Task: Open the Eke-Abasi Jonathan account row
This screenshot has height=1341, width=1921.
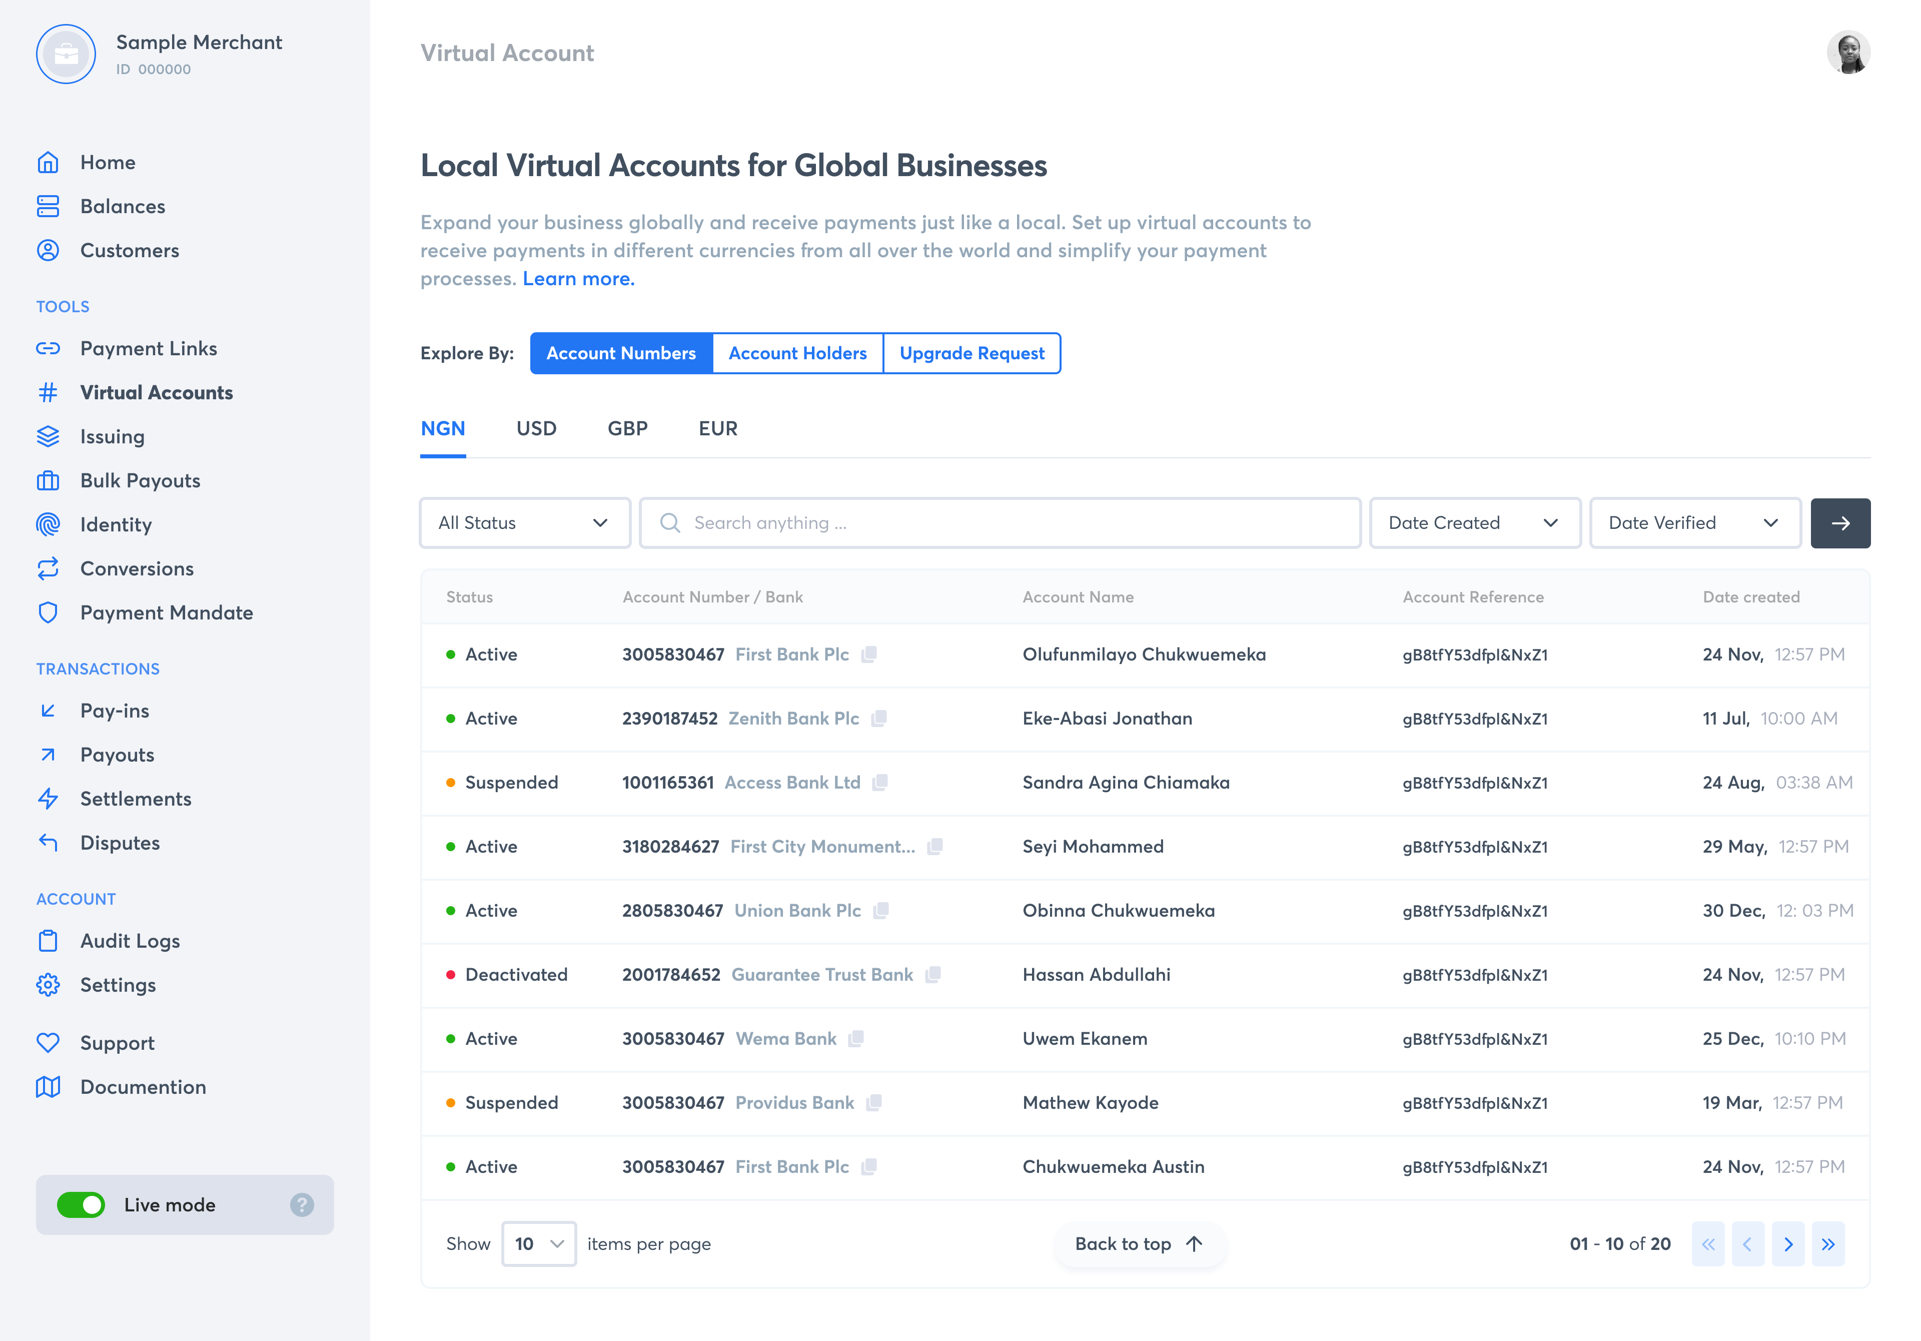Action: [x=1146, y=718]
